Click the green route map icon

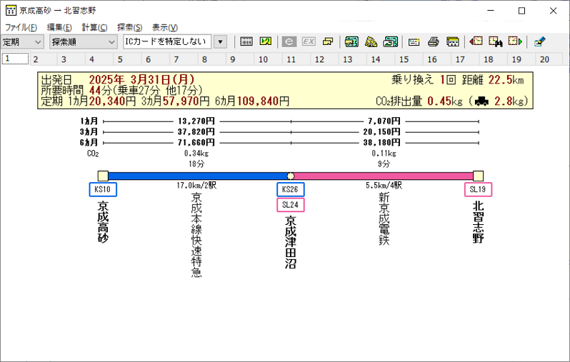266,42
